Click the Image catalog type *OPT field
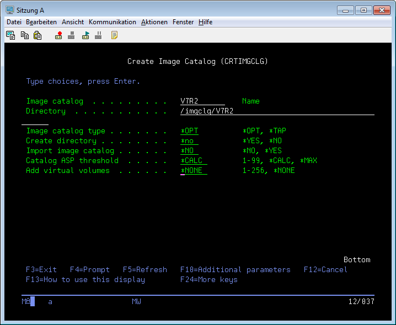This screenshot has width=396, height=325. tap(189, 131)
